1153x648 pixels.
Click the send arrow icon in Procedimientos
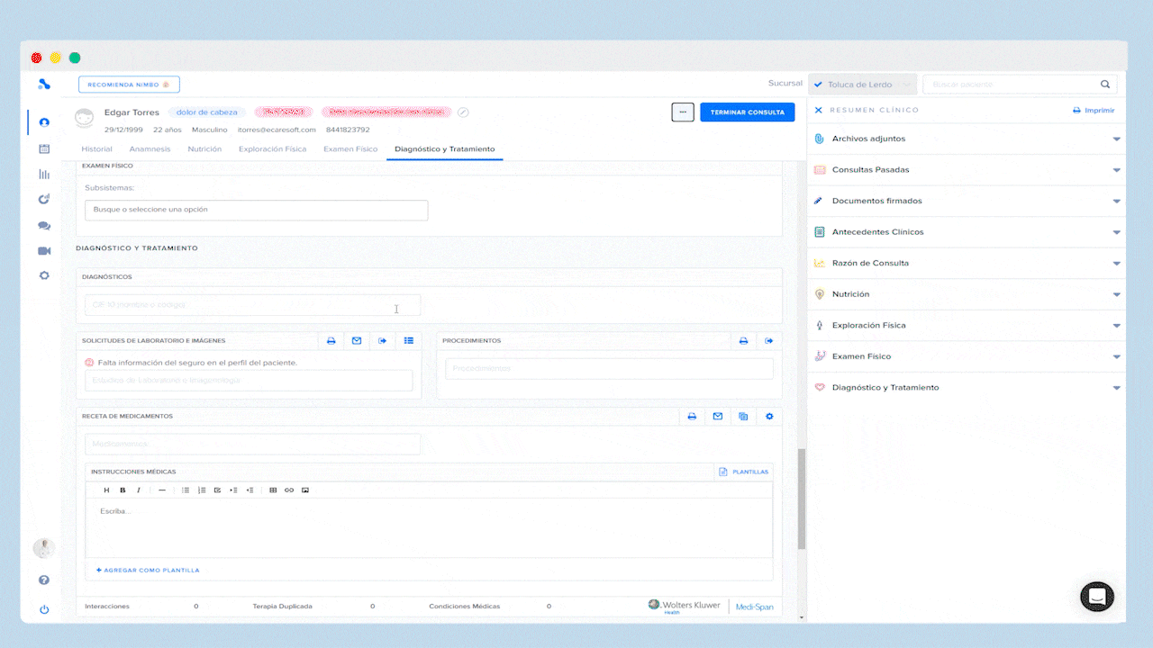(770, 341)
